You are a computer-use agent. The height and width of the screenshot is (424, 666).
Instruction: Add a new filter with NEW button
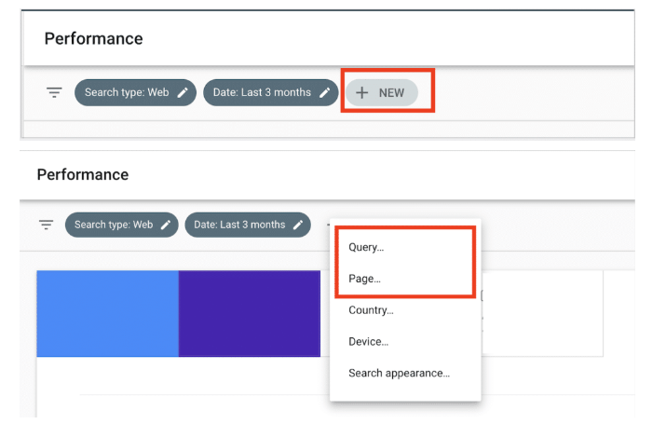pos(381,92)
